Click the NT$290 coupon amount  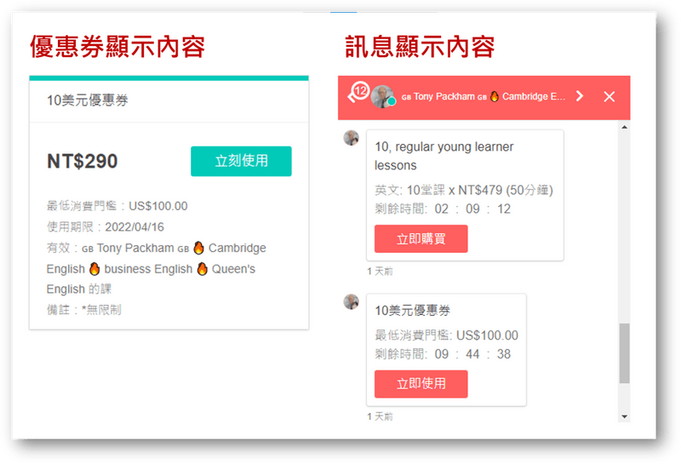click(83, 161)
